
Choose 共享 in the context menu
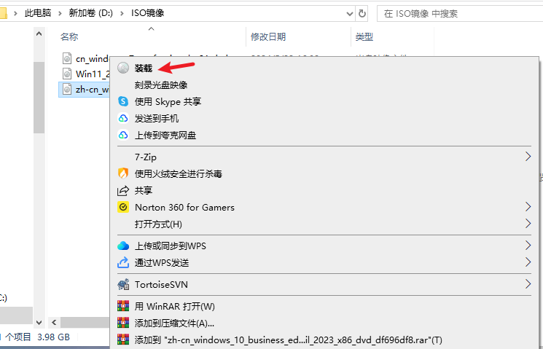[x=143, y=190]
